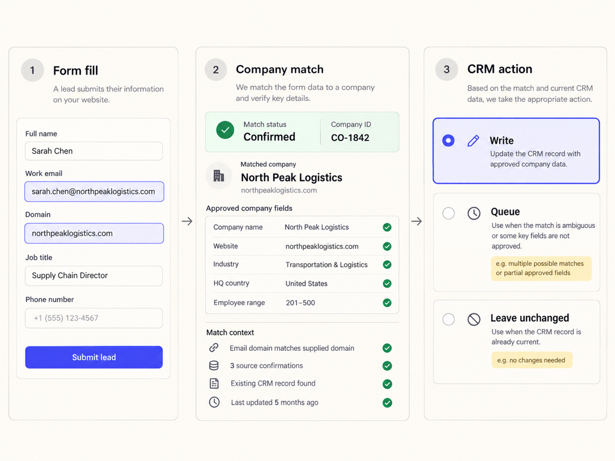Click the Full name field with Sarah Chen
The width and height of the screenshot is (615, 461).
pyautogui.click(x=94, y=151)
